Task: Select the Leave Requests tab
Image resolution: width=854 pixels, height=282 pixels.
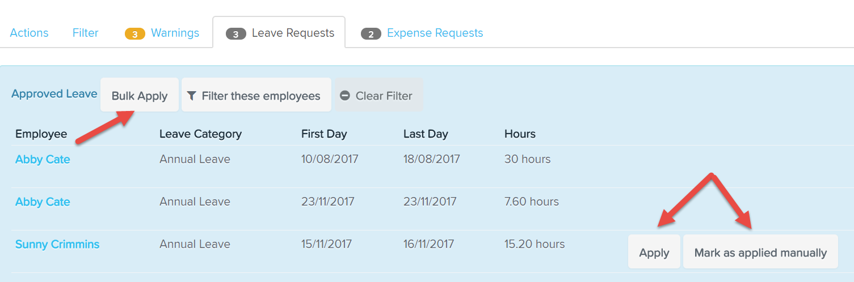Action: 279,33
